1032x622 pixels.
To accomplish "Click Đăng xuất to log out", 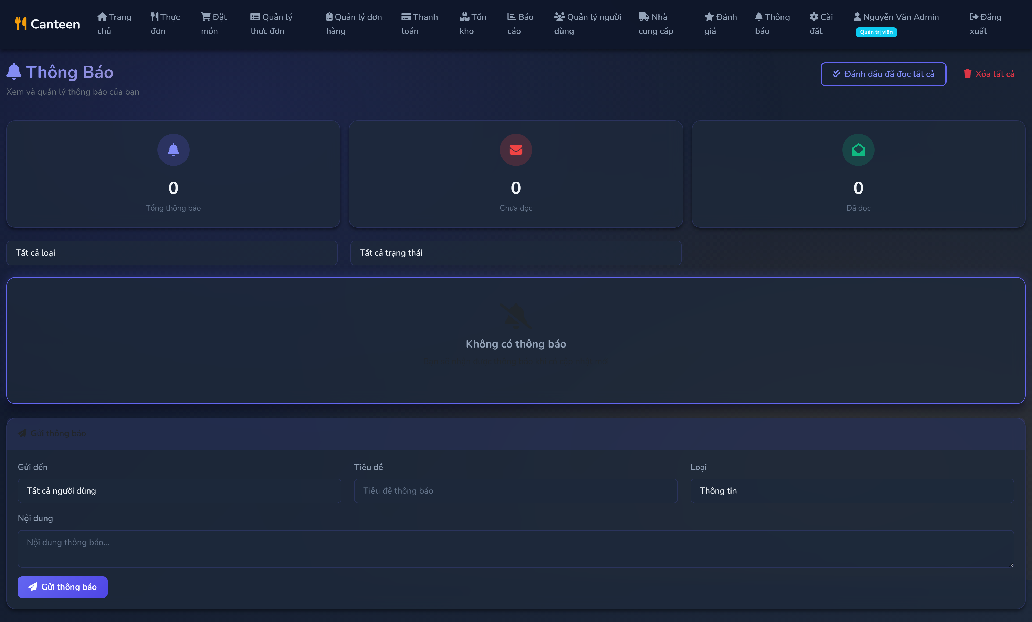I will [x=985, y=24].
